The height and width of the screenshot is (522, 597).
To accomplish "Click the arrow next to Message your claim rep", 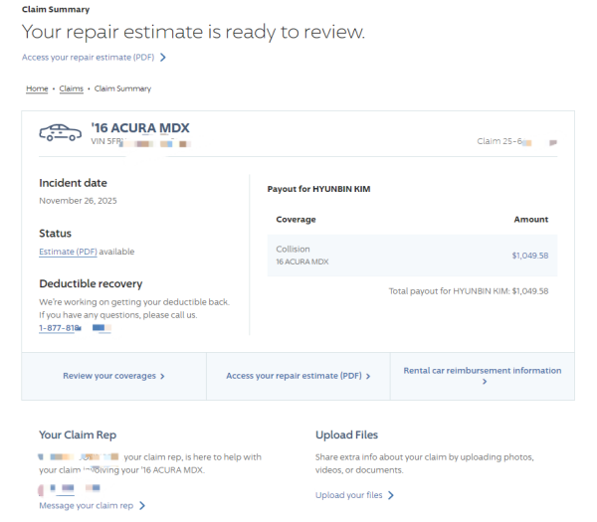I will click(142, 506).
